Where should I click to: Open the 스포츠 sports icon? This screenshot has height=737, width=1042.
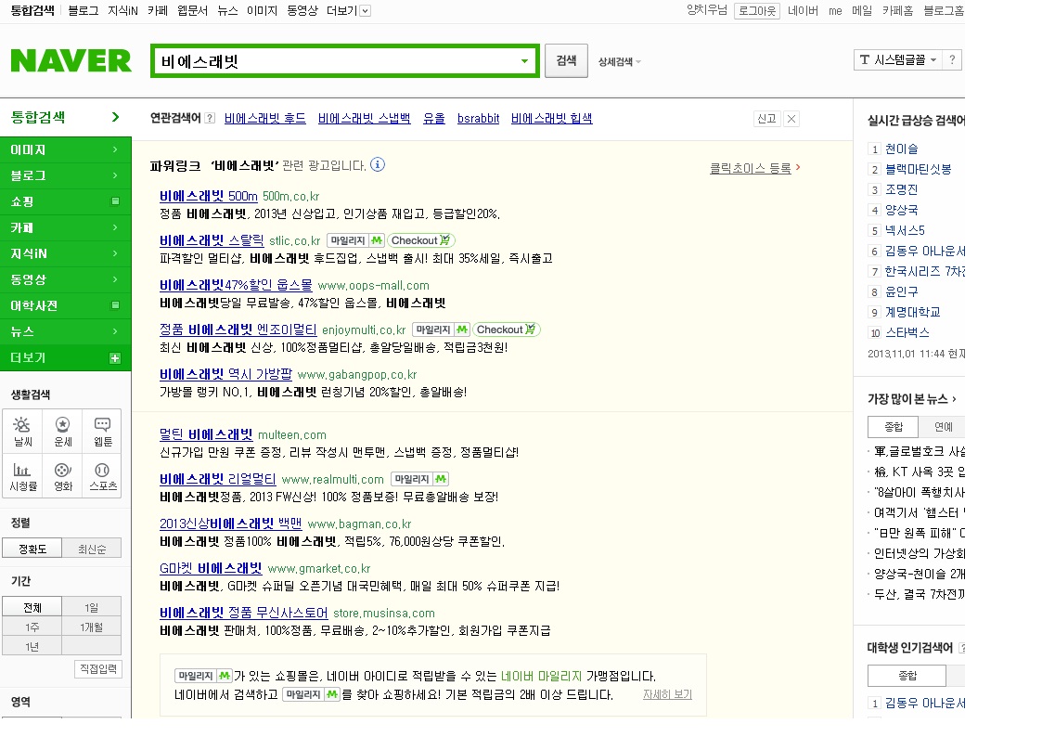102,476
